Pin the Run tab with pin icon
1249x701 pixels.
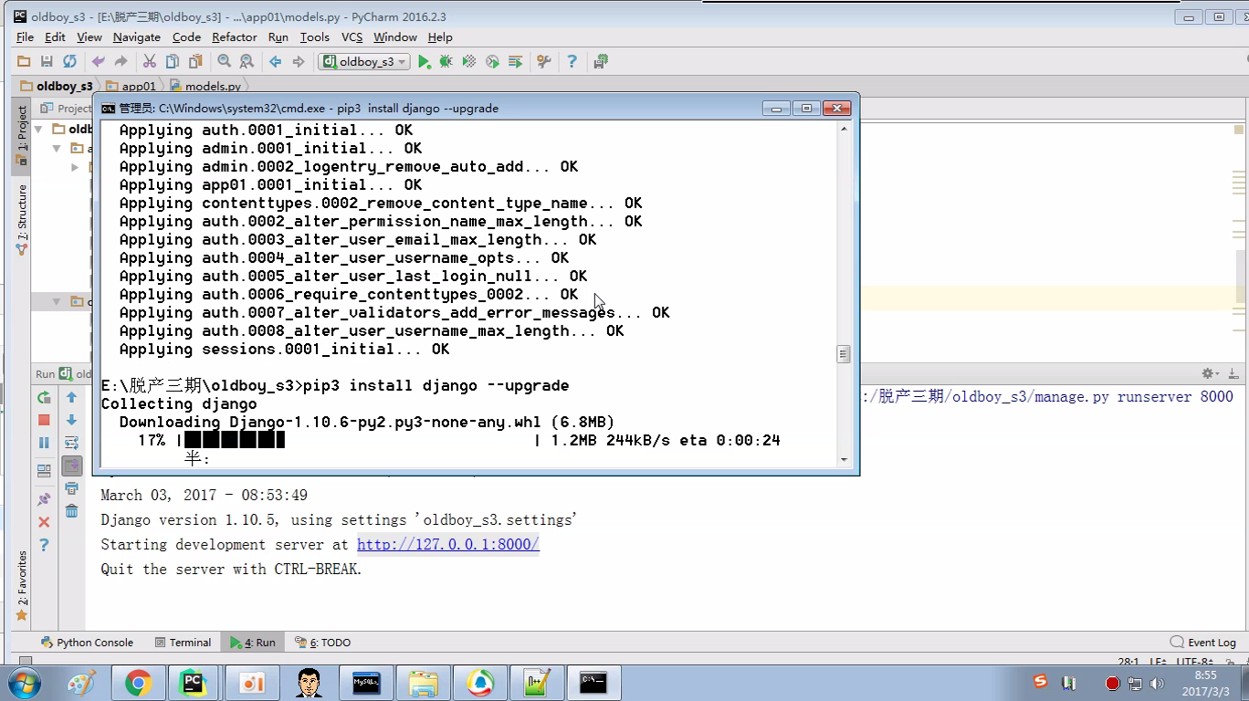(44, 499)
